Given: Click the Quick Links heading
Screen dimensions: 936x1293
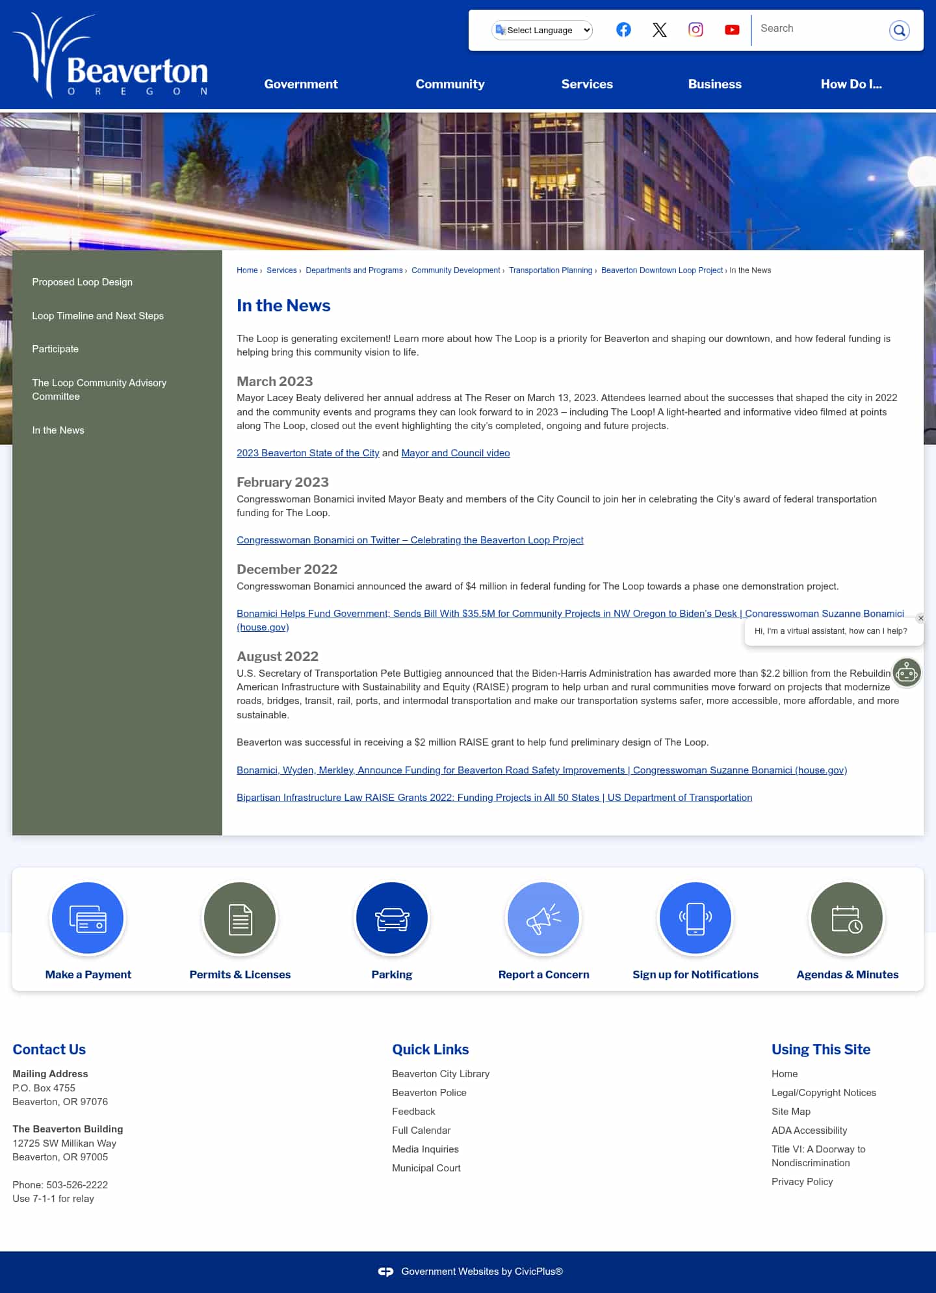Looking at the screenshot, I should point(430,1049).
